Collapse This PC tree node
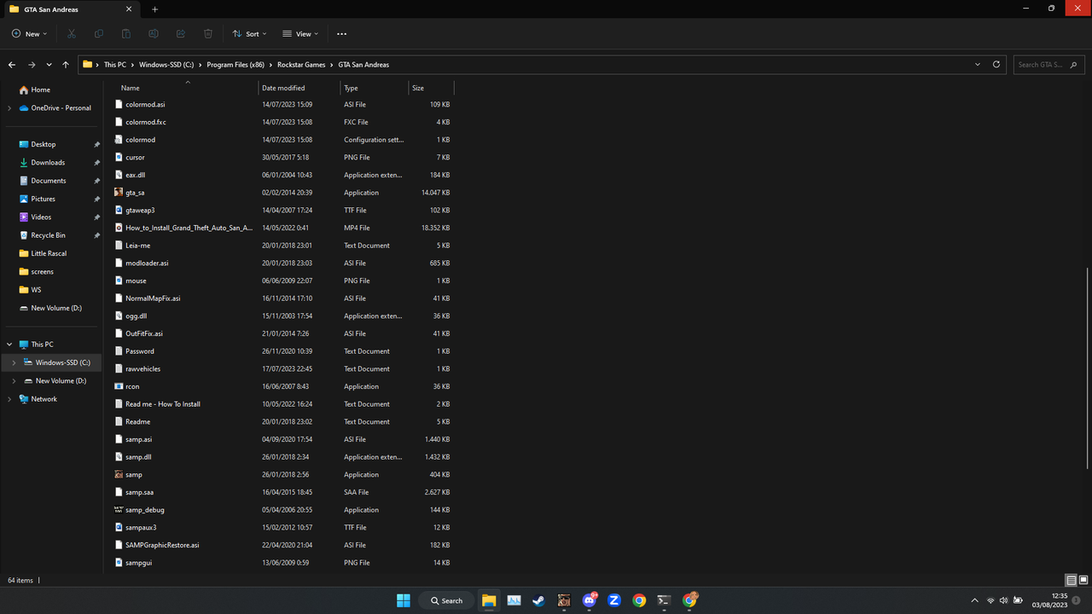Screen dimensions: 1092x614 (9, 345)
